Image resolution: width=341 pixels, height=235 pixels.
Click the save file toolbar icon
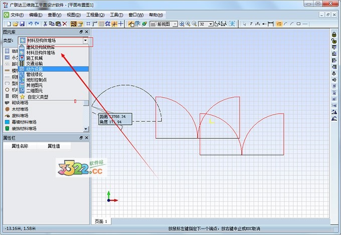(x=22, y=24)
